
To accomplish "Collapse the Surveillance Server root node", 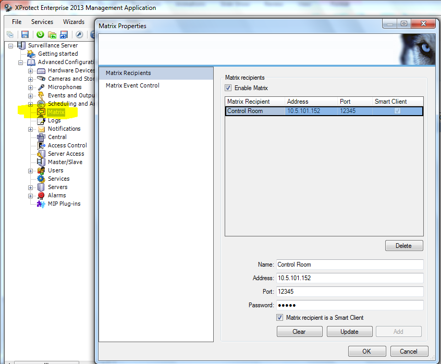I will (10, 46).
